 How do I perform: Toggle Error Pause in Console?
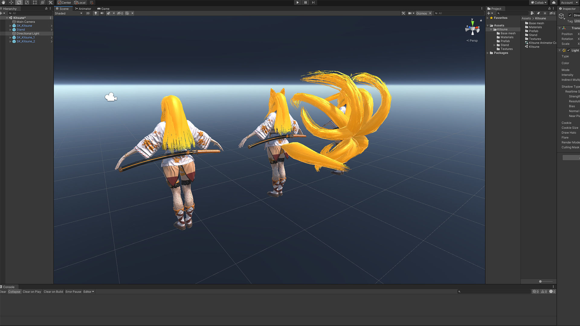coord(73,292)
